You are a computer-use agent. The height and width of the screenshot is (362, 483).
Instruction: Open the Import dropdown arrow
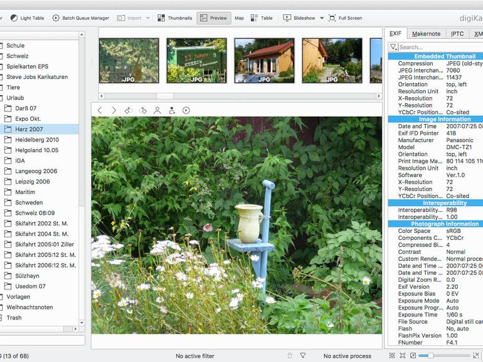(x=148, y=18)
